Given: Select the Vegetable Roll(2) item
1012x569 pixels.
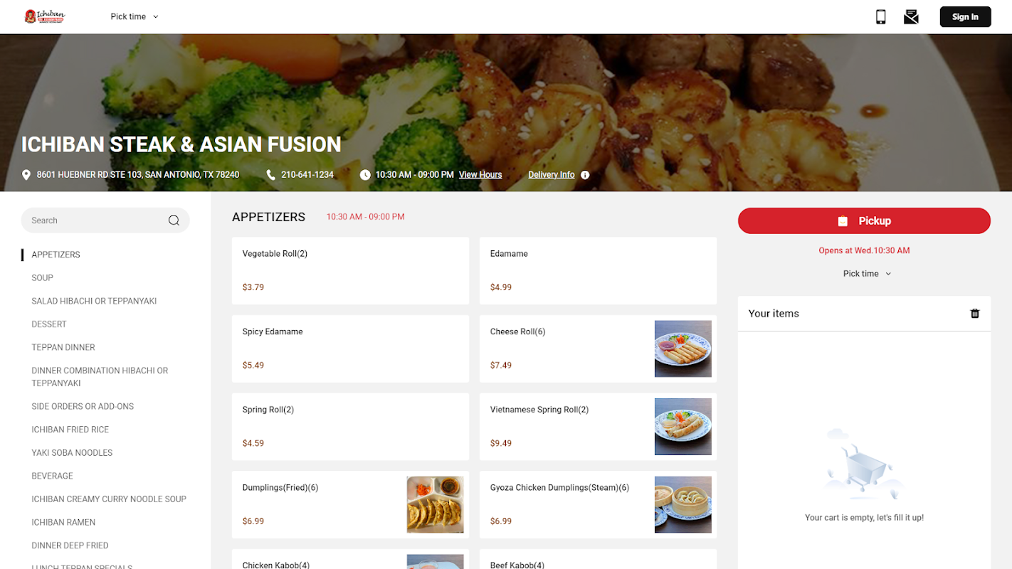Looking at the screenshot, I should 350,271.
